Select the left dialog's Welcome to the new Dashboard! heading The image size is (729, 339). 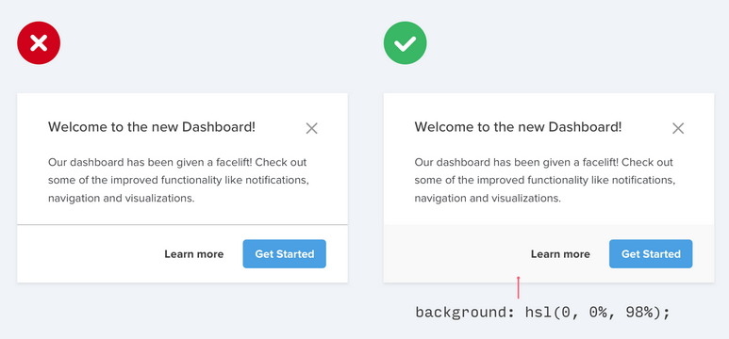(x=152, y=127)
